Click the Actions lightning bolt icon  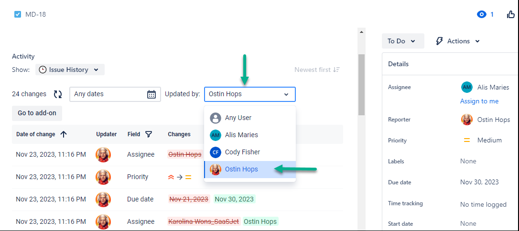click(440, 41)
